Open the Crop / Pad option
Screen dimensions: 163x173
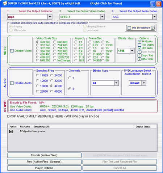pyautogui.click(x=139, y=55)
